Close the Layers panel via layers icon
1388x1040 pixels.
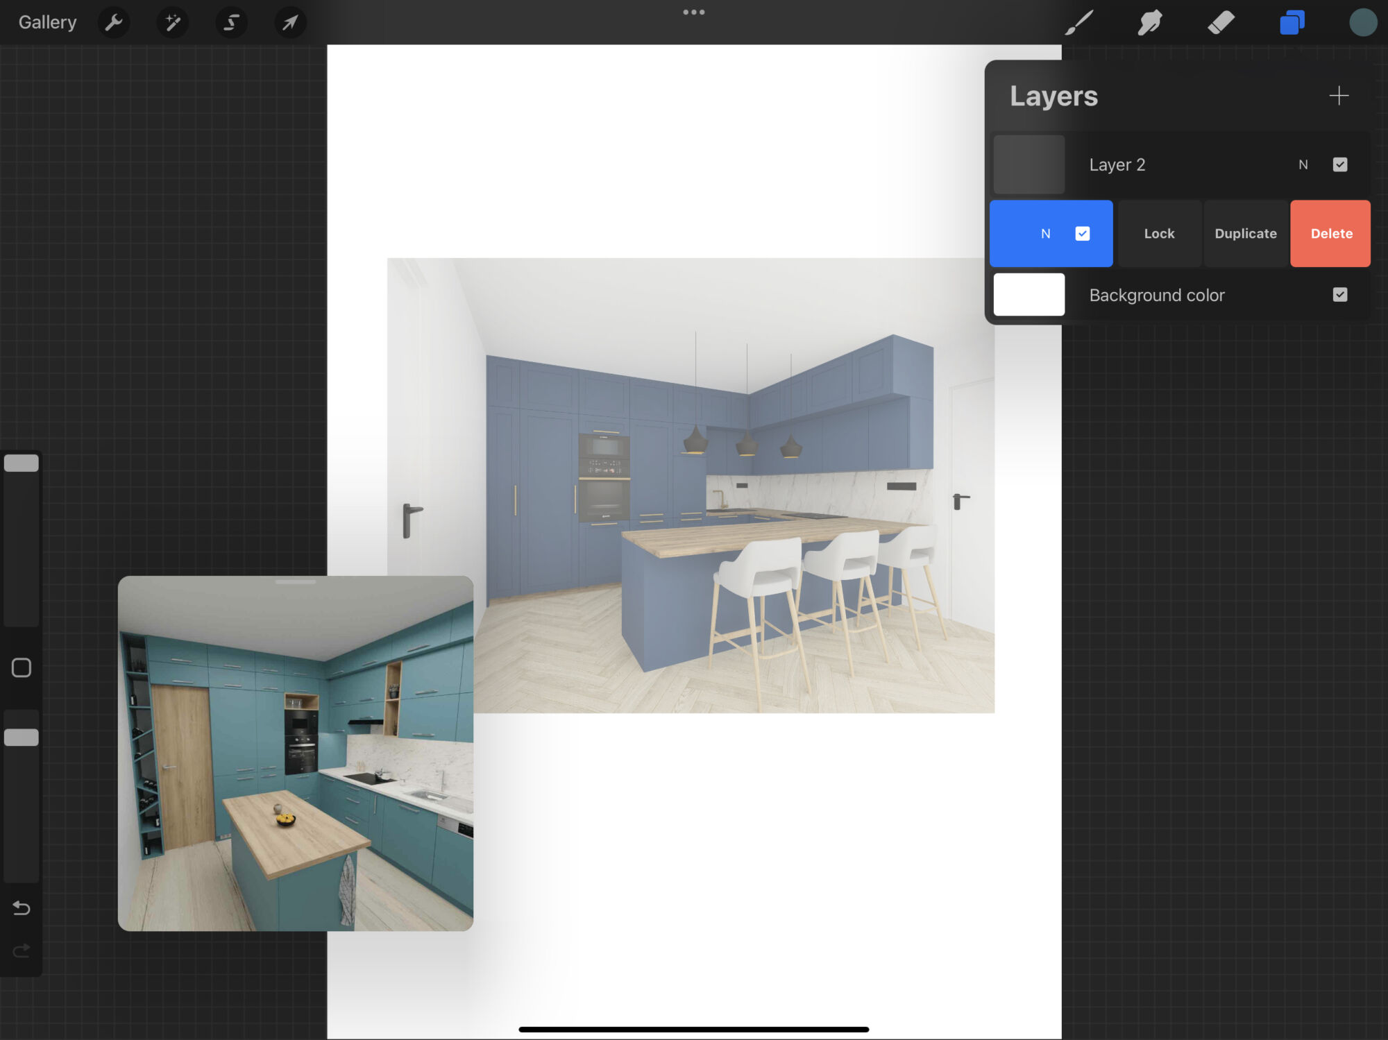(x=1292, y=22)
